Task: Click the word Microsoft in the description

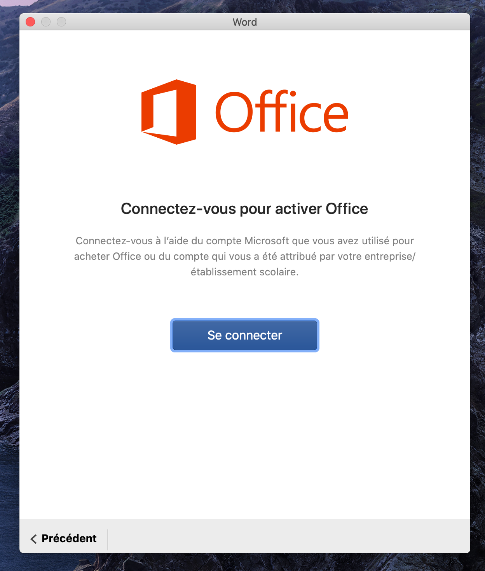Action: pyautogui.click(x=267, y=241)
